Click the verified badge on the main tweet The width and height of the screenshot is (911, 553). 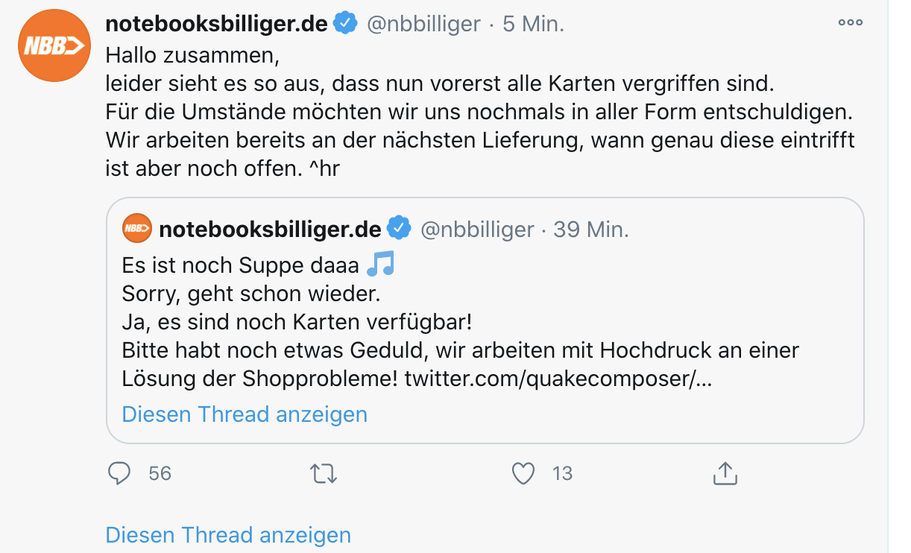(344, 24)
